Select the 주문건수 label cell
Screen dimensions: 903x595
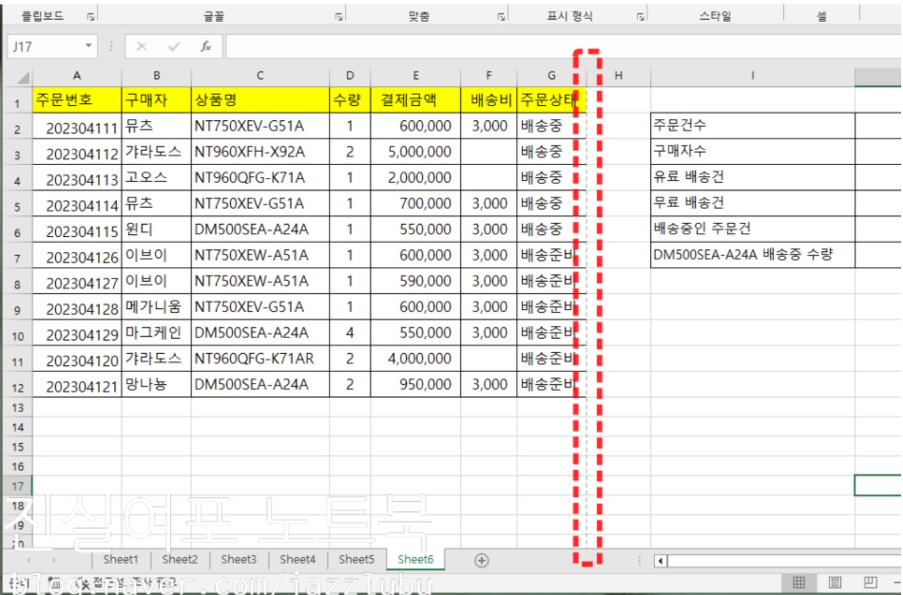tap(752, 126)
